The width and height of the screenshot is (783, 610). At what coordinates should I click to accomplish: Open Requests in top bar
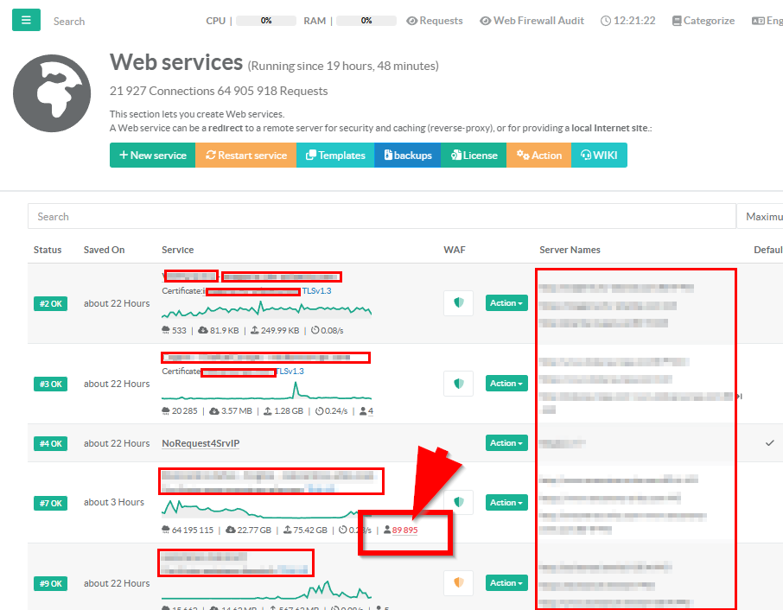(x=435, y=21)
